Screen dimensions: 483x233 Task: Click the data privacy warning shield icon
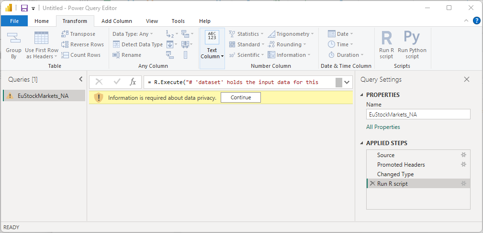[x=99, y=97]
